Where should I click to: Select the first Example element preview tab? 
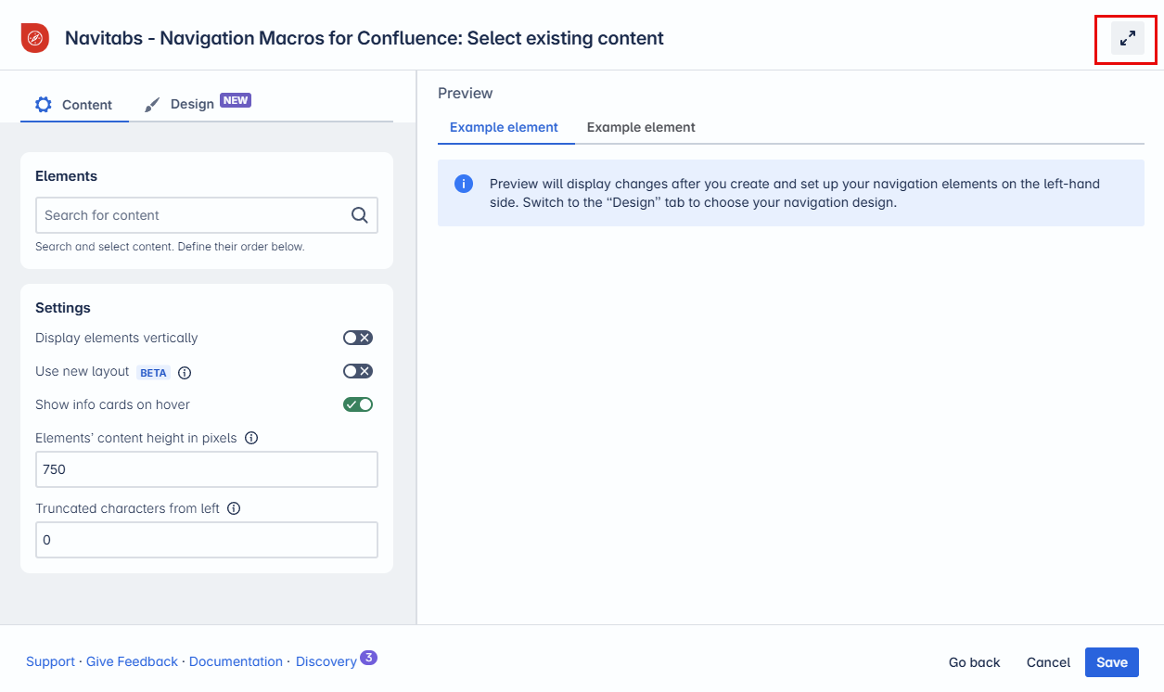504,127
